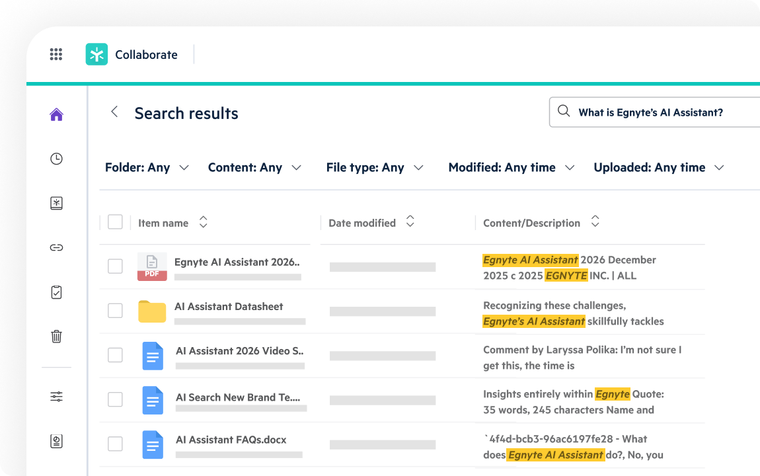Viewport: 760px width, 476px height.
Task: Click the Content/Description column header label
Action: coord(532,223)
